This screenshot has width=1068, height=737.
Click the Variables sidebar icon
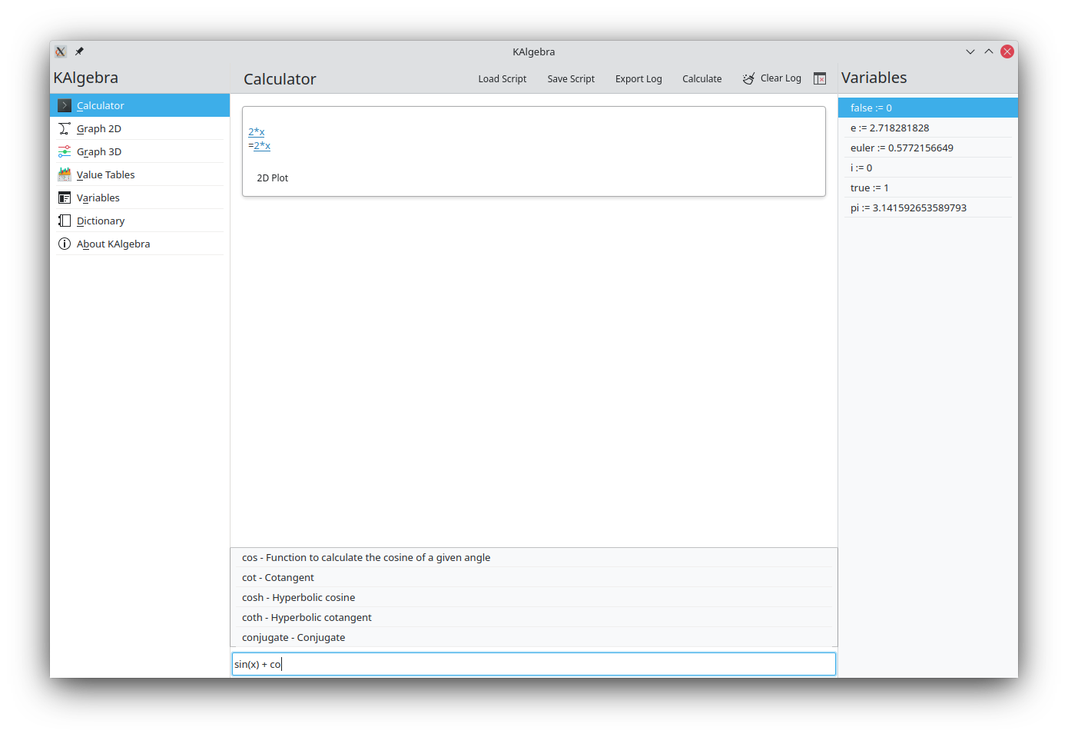pyautogui.click(x=65, y=198)
